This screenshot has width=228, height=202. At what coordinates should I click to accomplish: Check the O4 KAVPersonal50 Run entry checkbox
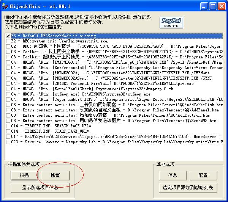click(x=8, y=68)
